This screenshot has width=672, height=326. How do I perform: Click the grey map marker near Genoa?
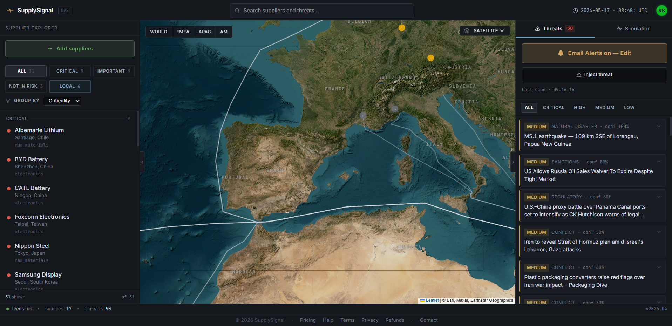pyautogui.click(x=395, y=109)
